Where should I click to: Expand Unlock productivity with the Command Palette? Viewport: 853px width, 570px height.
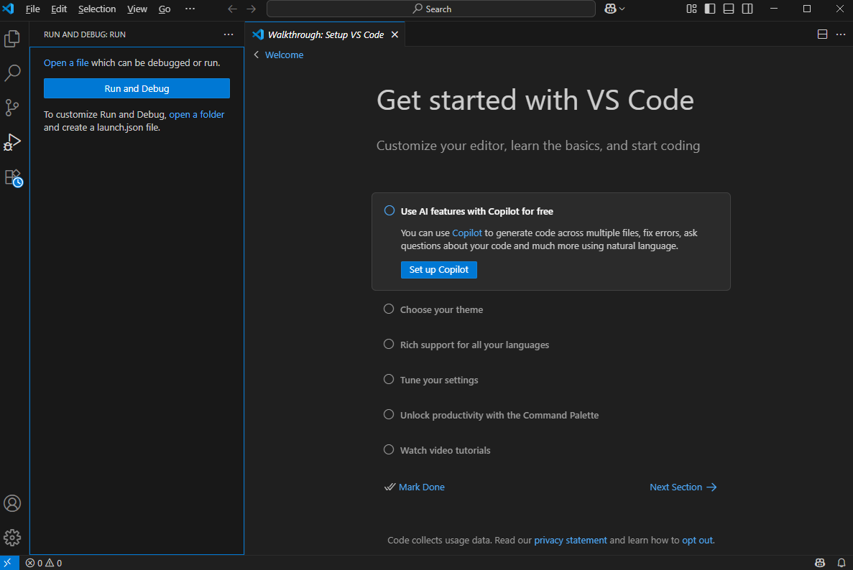[x=499, y=415]
